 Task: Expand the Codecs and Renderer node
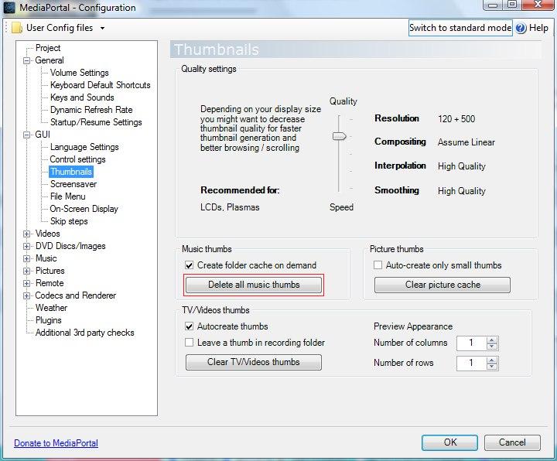[27, 295]
